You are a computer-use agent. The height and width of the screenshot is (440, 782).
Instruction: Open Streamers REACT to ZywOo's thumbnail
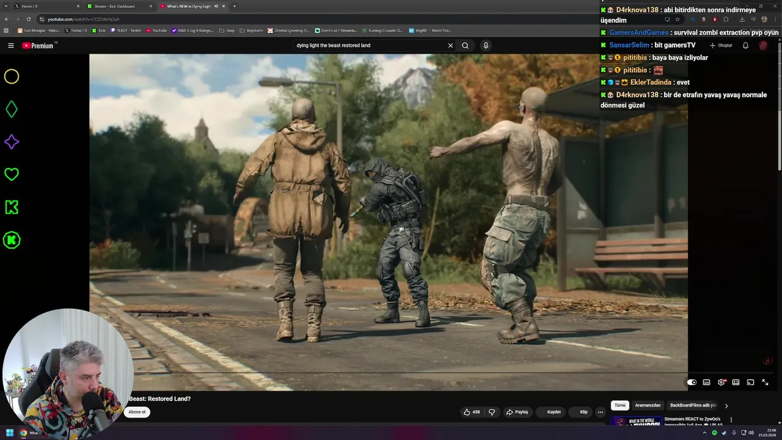(x=637, y=421)
